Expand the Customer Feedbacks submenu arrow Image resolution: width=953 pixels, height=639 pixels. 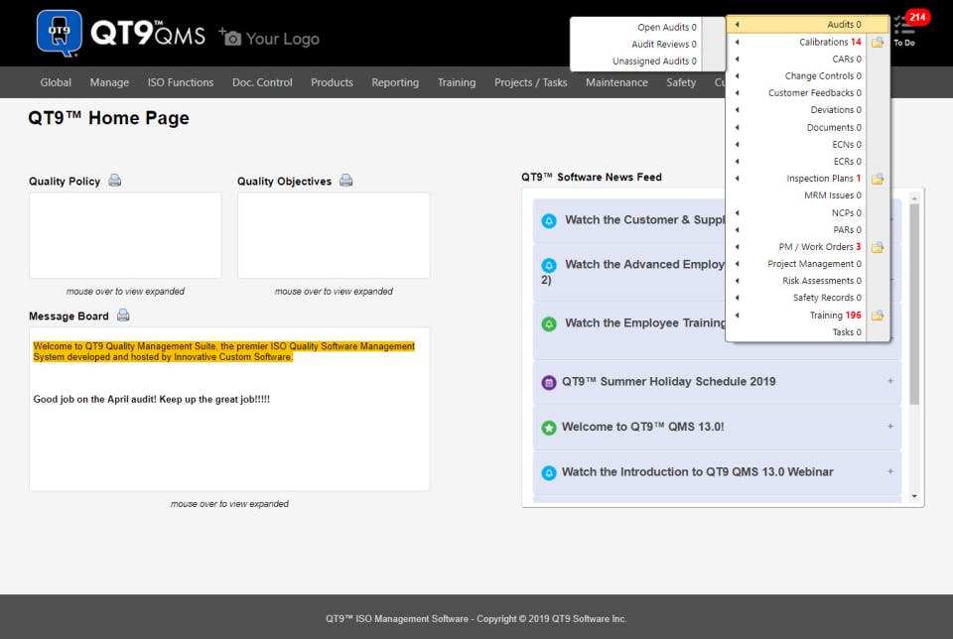point(738,93)
